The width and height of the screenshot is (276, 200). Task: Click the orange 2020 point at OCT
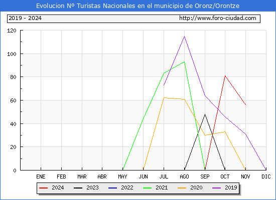point(225,132)
